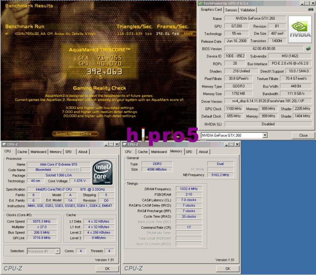Click the Close button in GPU-Z
Screen dimensions: 316x275
pyautogui.click(x=303, y=135)
